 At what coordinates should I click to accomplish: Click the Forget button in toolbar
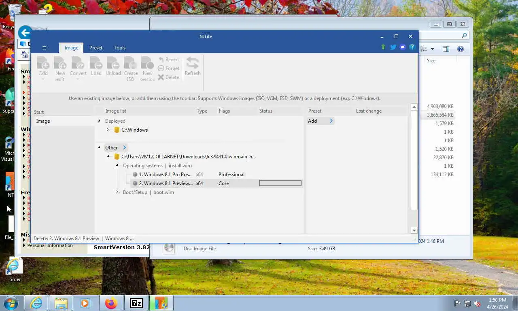coord(168,68)
